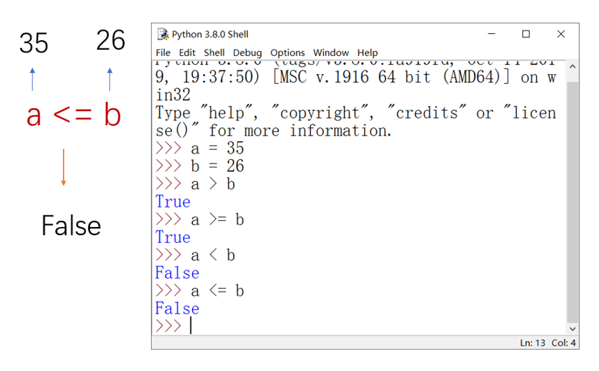
Task: Click the False output under 'a < b'
Action: point(177,273)
